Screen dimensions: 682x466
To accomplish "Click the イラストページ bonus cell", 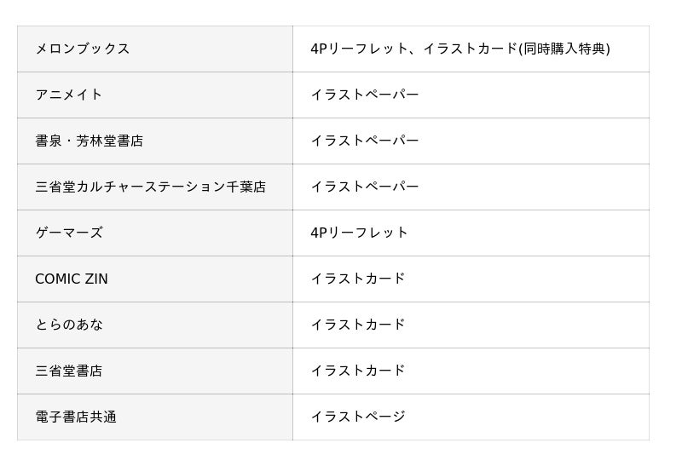I will pyautogui.click(x=358, y=417).
